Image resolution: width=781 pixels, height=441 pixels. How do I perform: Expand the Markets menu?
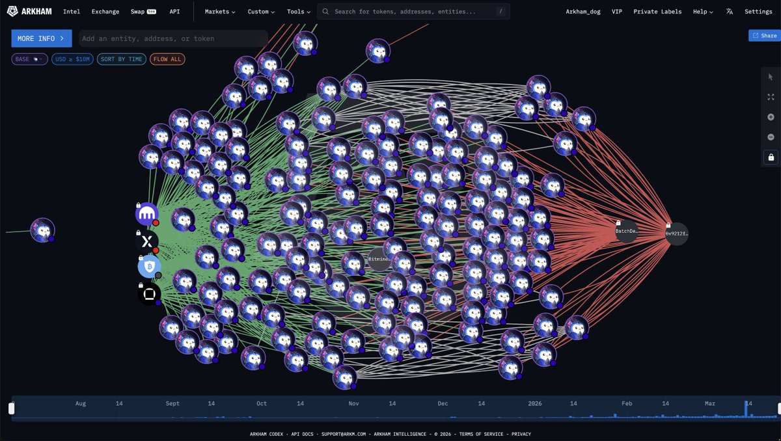coord(220,12)
